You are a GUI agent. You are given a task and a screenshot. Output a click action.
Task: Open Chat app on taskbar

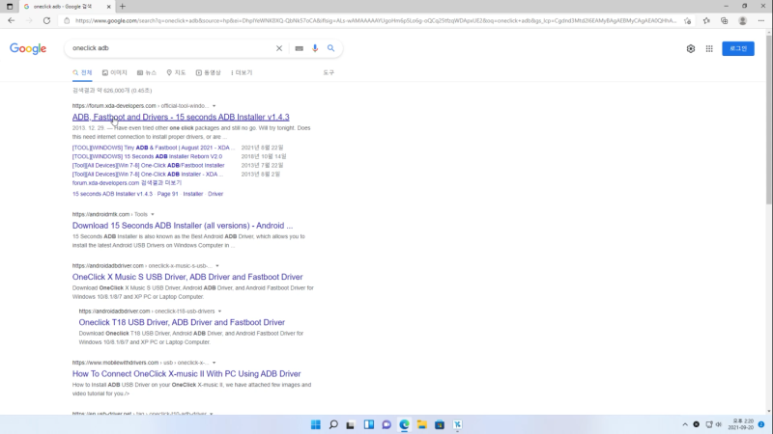386,424
